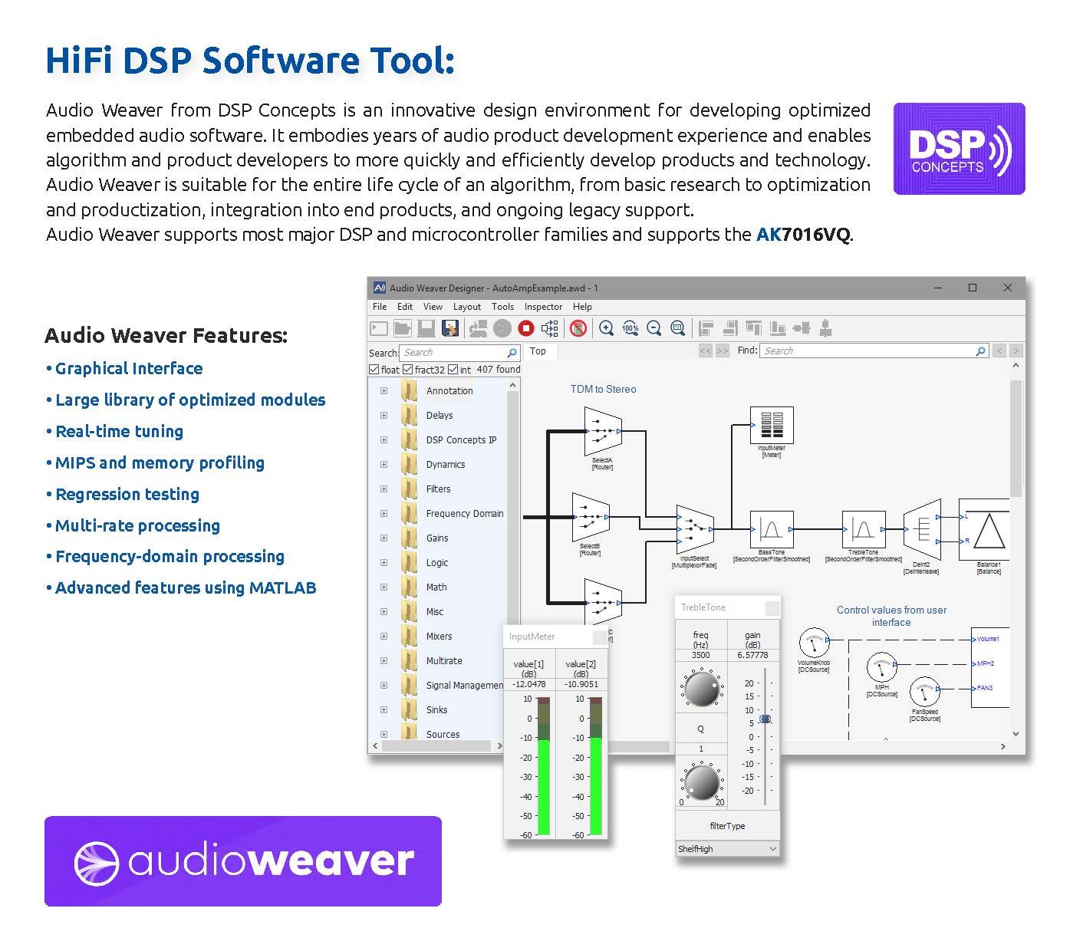Open the Inspector menu
This screenshot has height=951, width=1070.
coord(543,307)
